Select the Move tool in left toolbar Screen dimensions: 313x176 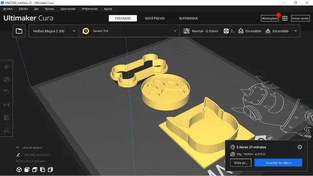(6, 66)
